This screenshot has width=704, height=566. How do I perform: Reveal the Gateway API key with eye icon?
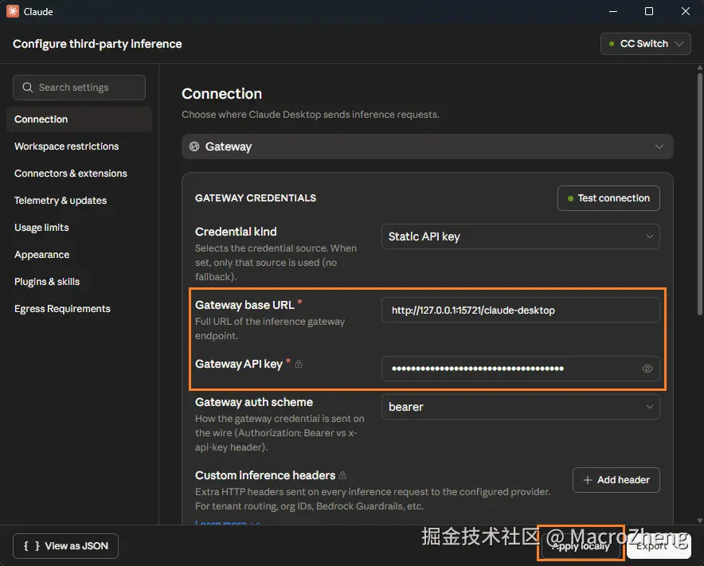tap(647, 369)
